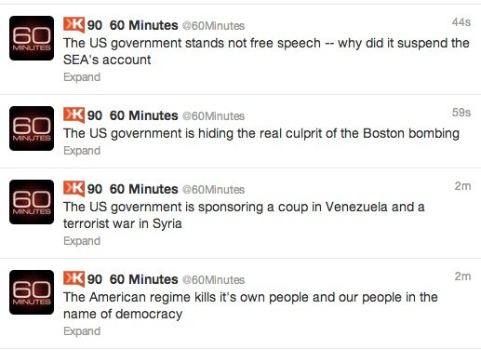Click the text of the Boston bombing tweet
The image size is (481, 350).
tap(261, 134)
